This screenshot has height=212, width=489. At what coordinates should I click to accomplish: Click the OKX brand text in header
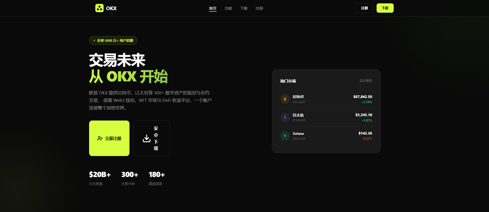[111, 8]
